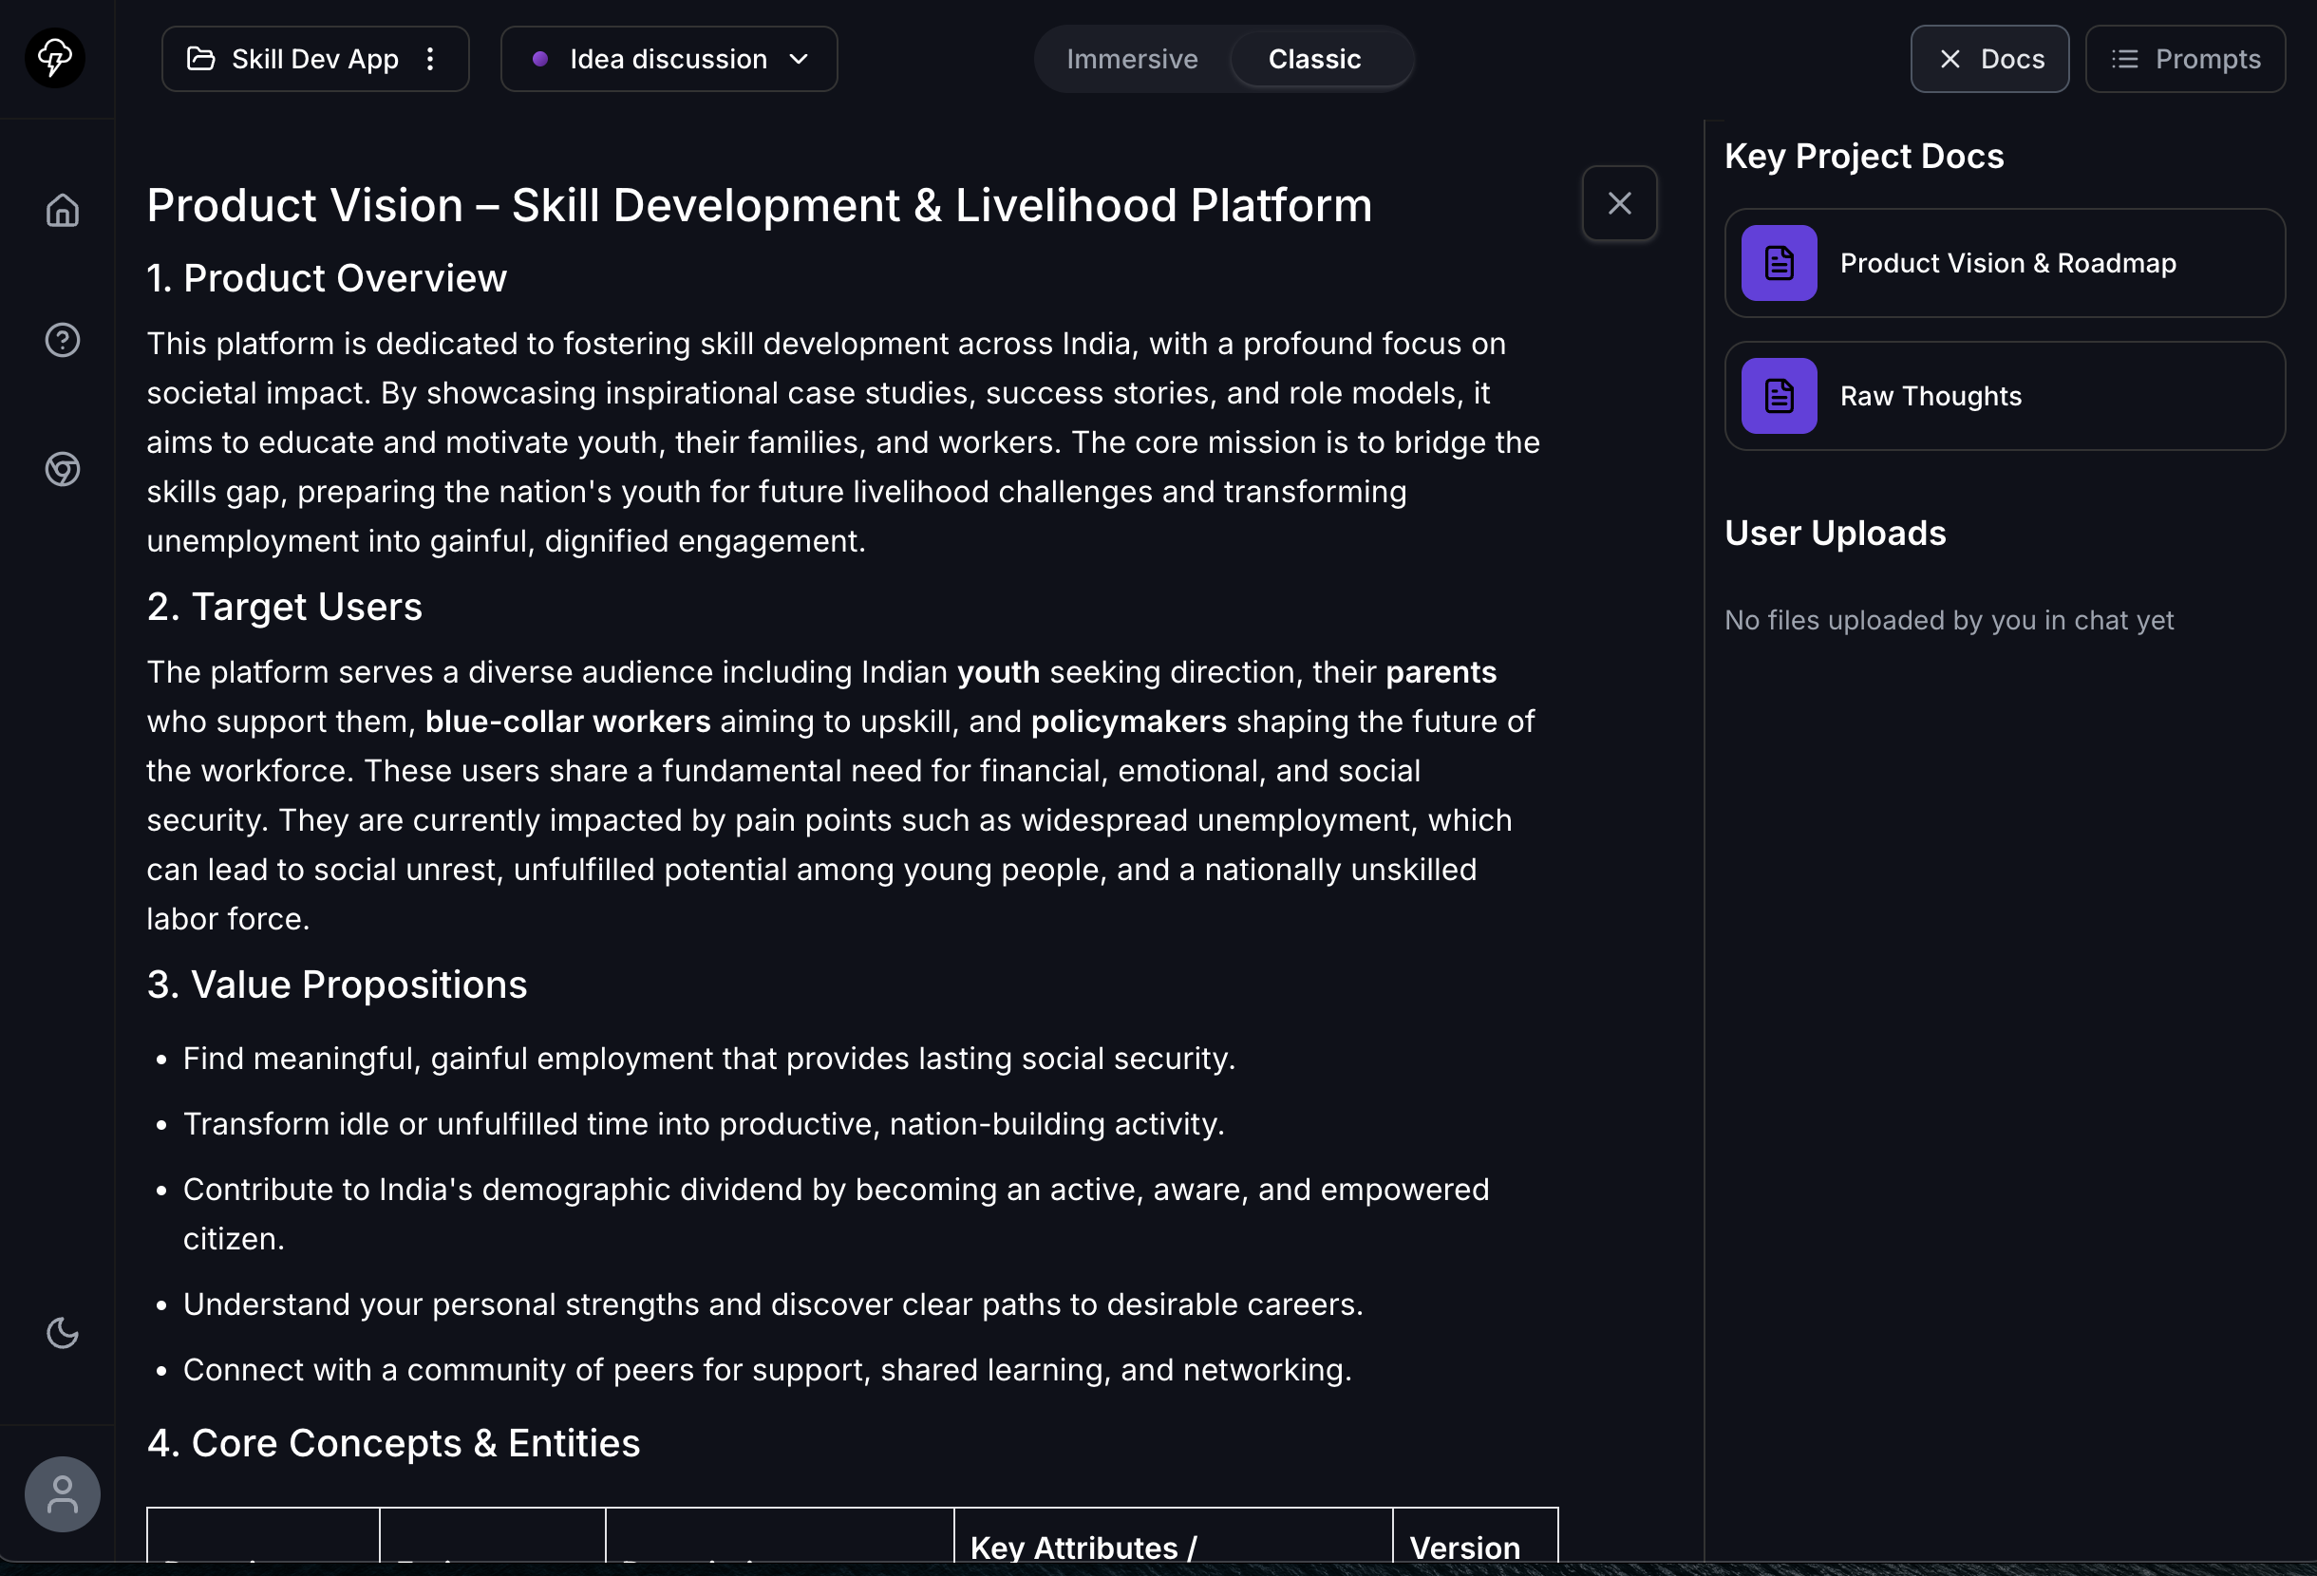
Task: Open the Home sidebar icon
Action: click(63, 211)
